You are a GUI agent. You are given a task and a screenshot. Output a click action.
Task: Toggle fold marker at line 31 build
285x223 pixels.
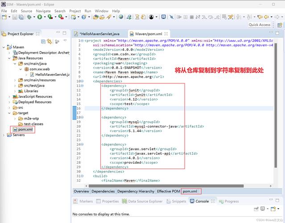click(x=82, y=176)
